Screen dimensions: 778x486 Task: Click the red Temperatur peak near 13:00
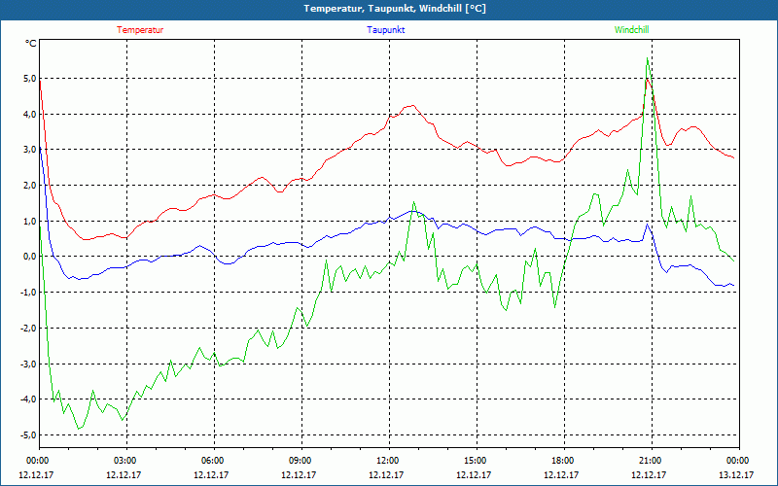coord(412,105)
